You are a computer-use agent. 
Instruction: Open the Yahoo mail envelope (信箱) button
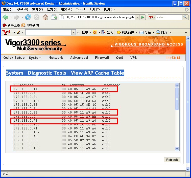pos(145,32)
